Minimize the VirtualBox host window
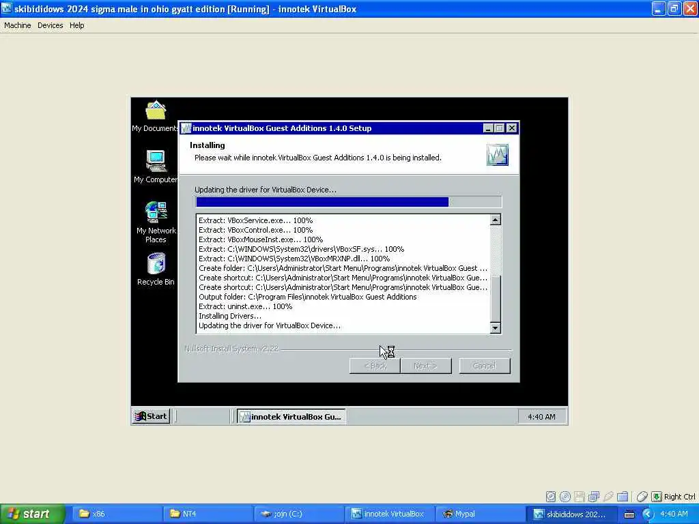Image resolution: width=699 pixels, height=524 pixels. tap(659, 8)
